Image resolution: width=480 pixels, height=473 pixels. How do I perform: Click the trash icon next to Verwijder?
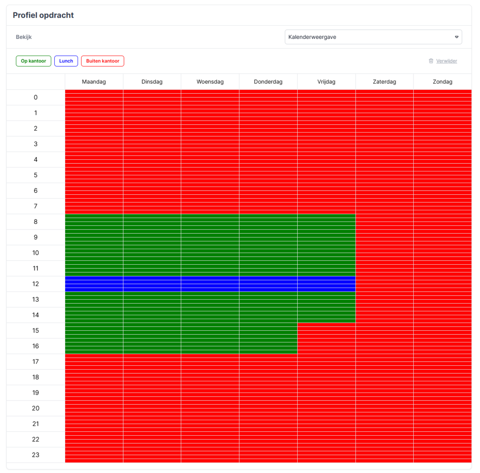(x=431, y=61)
